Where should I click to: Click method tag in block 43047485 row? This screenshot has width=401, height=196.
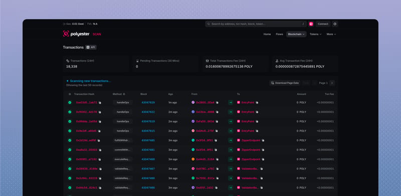coord(123,140)
